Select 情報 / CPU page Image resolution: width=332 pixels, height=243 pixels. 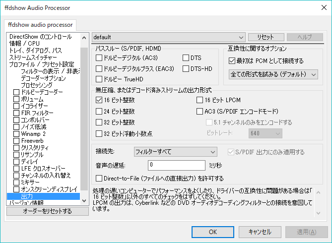tap(24, 44)
